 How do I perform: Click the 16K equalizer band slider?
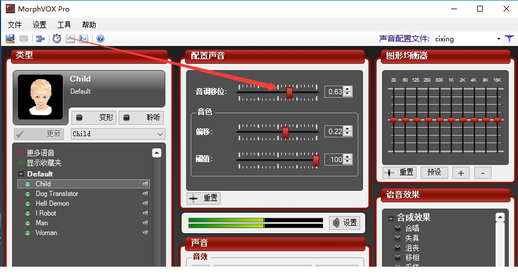tap(497, 120)
